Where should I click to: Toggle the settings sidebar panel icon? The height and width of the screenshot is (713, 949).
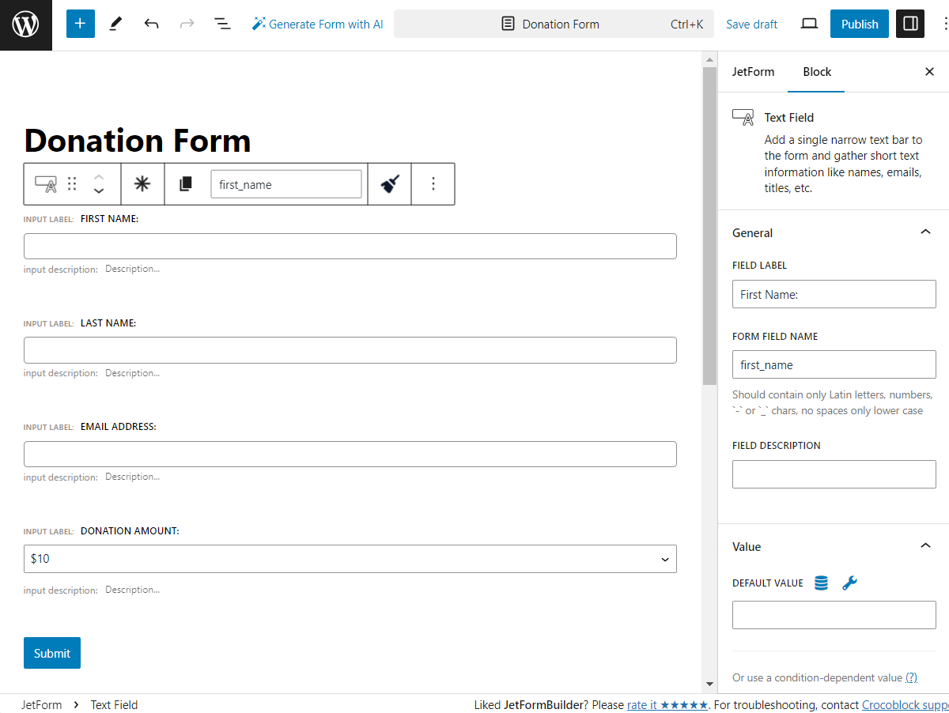pos(909,24)
